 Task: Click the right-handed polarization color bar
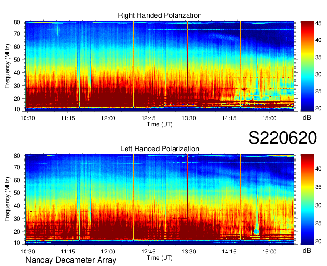tap(307, 66)
